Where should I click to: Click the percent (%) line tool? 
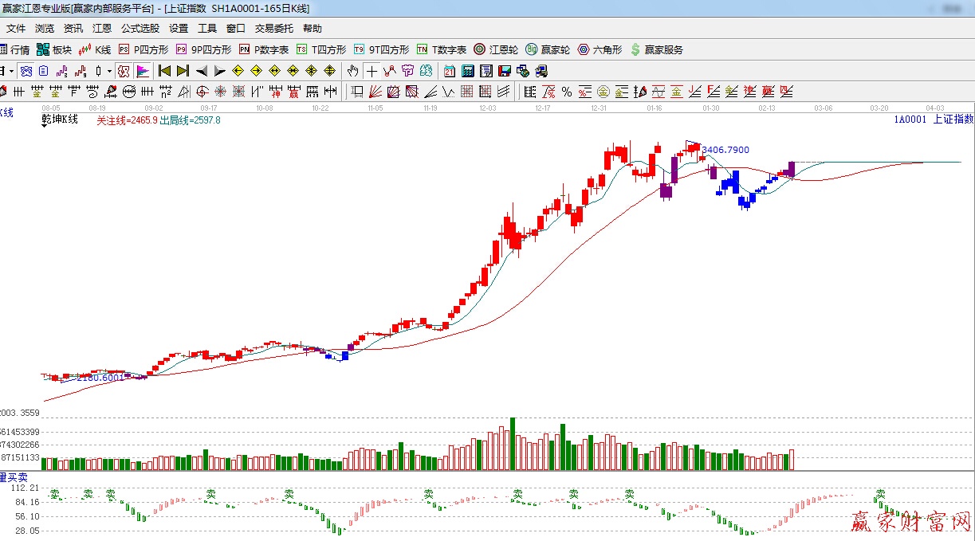tap(566, 91)
